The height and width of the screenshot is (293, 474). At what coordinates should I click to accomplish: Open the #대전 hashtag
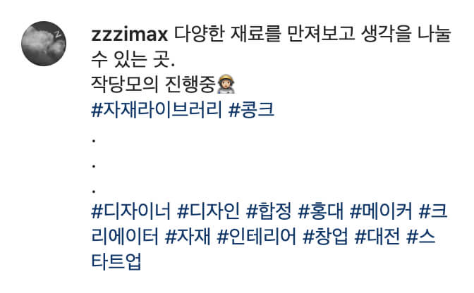(x=377, y=236)
